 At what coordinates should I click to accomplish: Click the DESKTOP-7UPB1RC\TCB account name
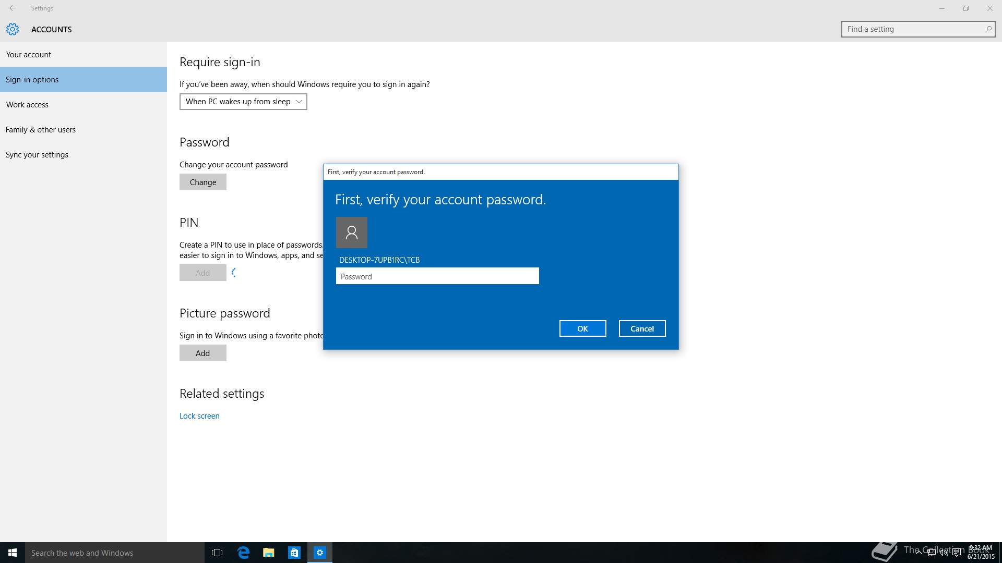tap(379, 260)
